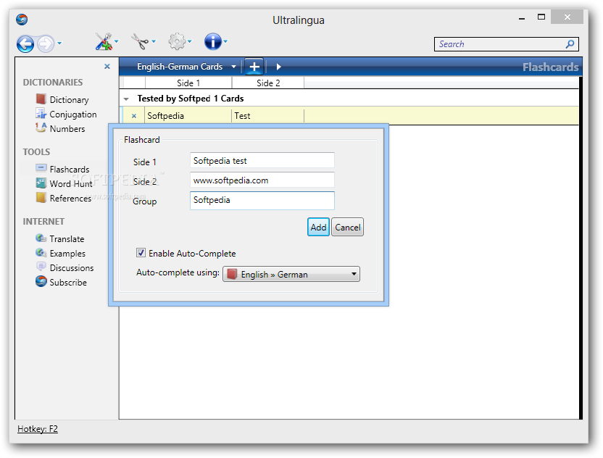Screen dimensions: 603x458
Task: Open the history dropdown next to Forward
Action: click(59, 43)
